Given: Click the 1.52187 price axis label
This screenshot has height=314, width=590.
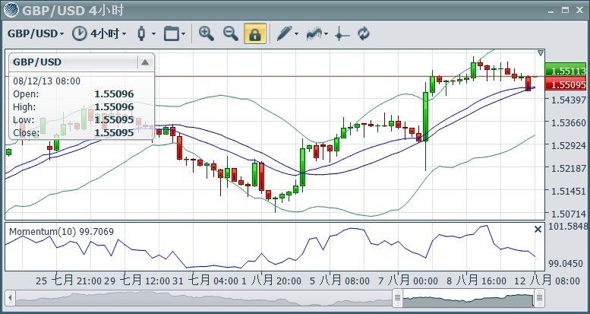Looking at the screenshot, I should point(568,168).
